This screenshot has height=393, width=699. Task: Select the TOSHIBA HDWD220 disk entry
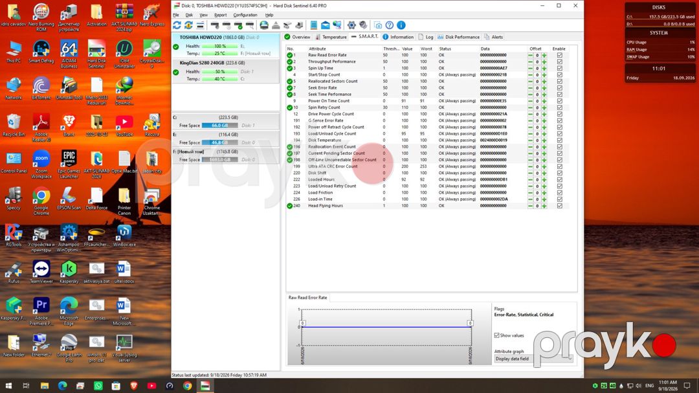[226, 45]
